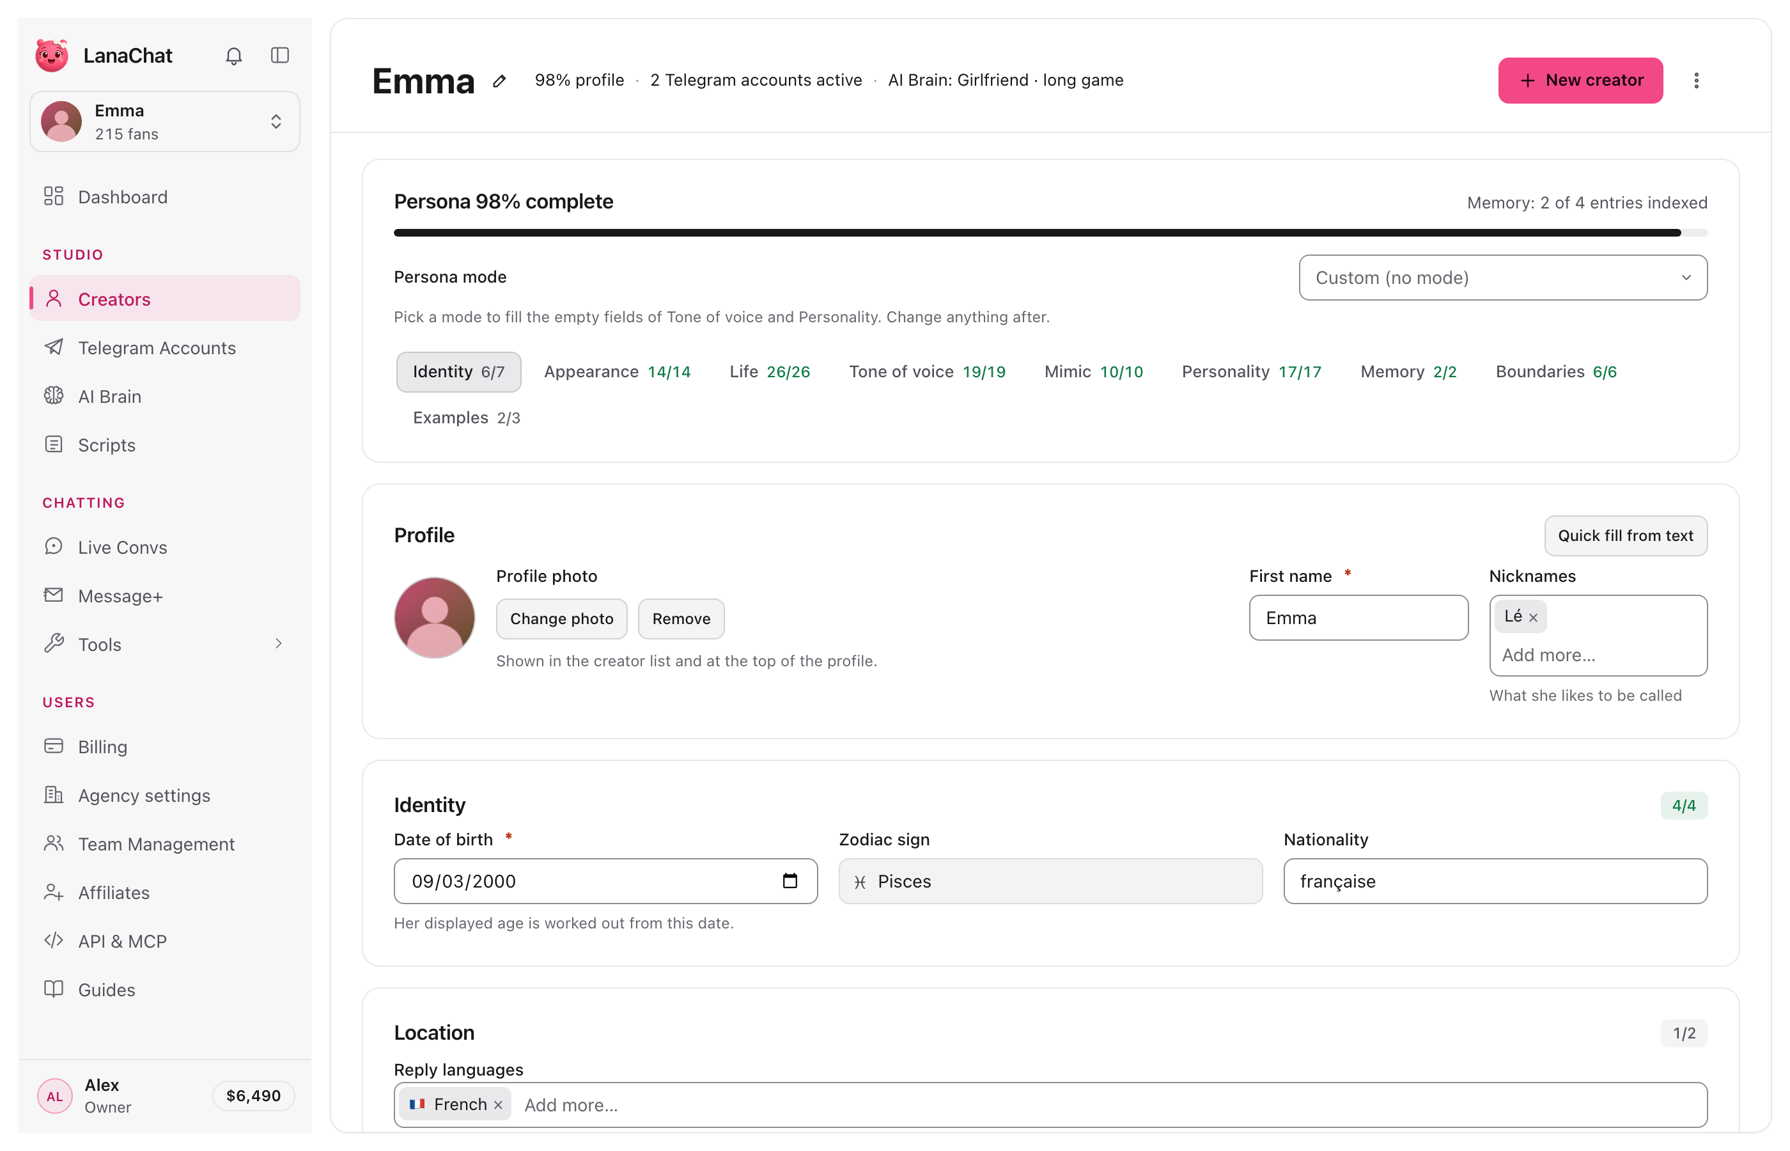Image resolution: width=1790 pixels, height=1151 pixels.
Task: Open API & MCP page
Action: point(164,941)
